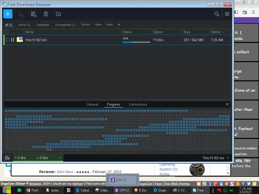This screenshot has height=194, width=259.
Task: Click the DogeCoin footer link
Action: pos(145,184)
